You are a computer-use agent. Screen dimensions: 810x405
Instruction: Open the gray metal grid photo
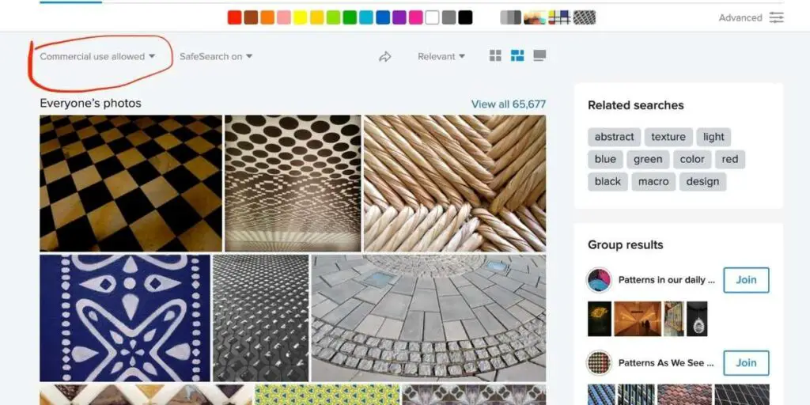pyautogui.click(x=261, y=318)
